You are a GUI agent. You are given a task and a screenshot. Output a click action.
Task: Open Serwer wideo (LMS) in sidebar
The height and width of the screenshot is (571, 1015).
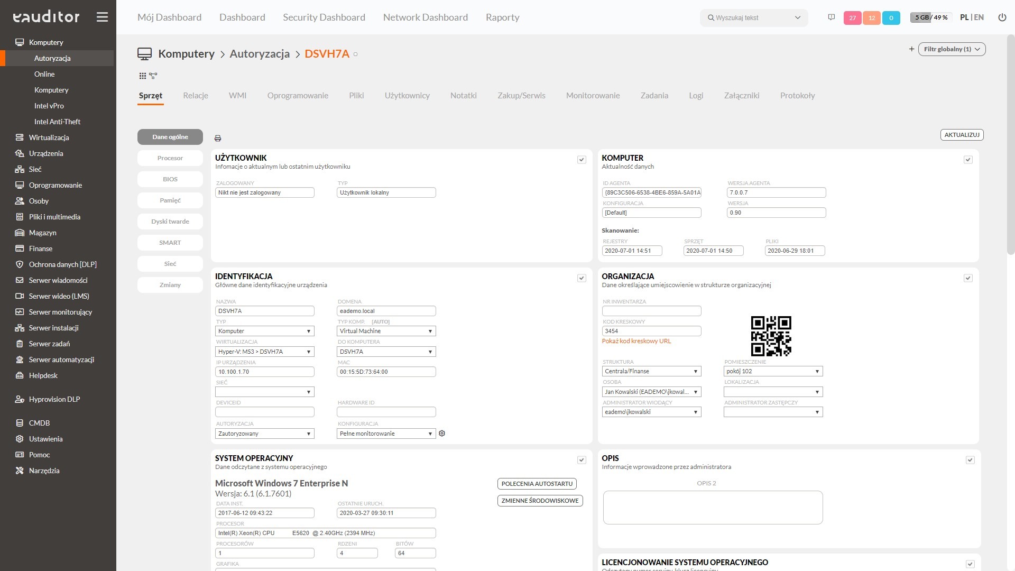[x=58, y=296]
